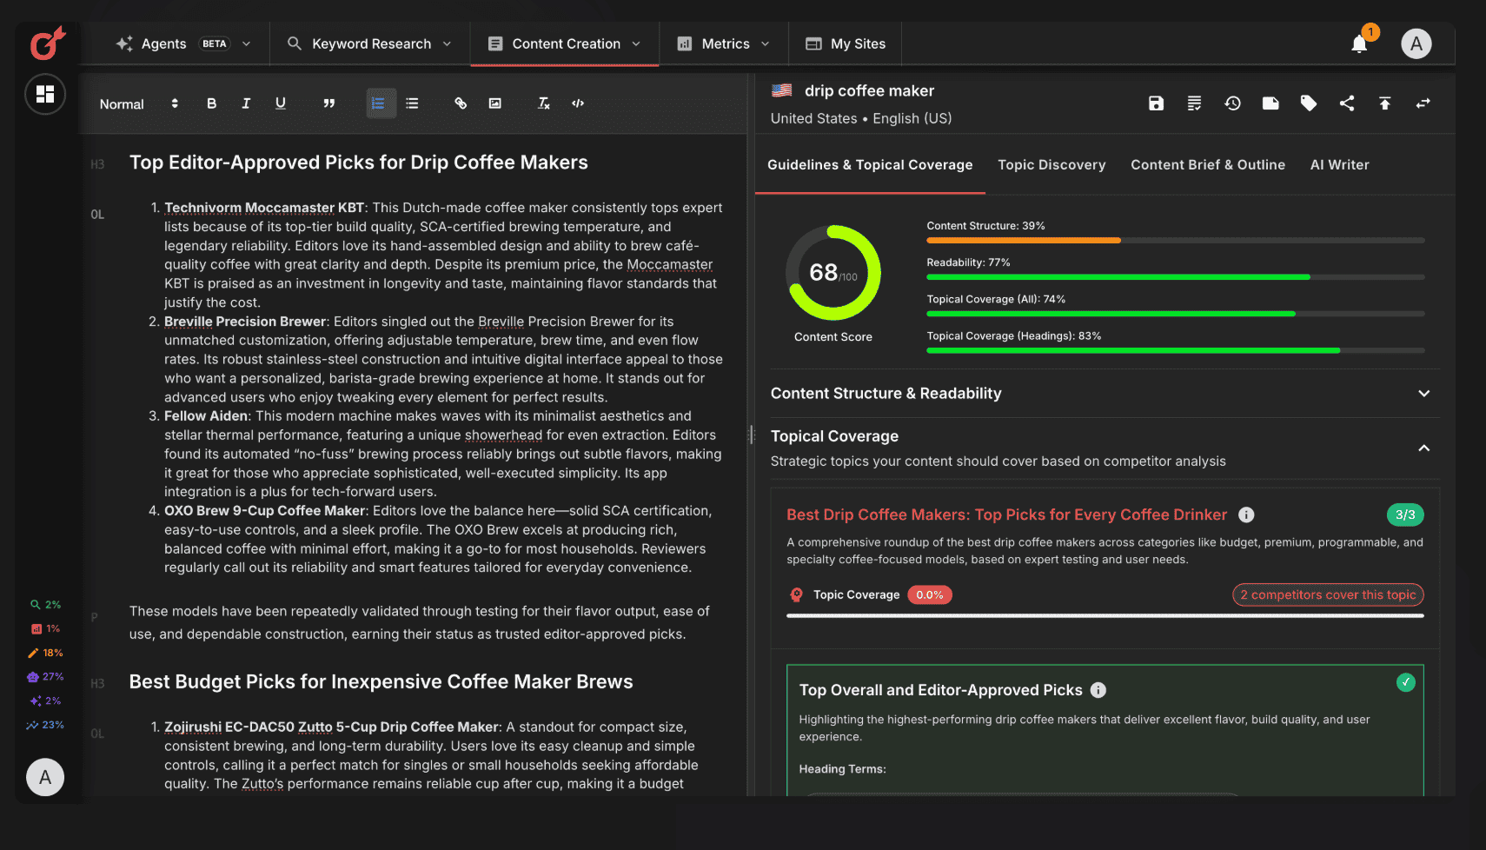
Task: Switch to the Topic Discovery tab
Action: 1051,165
